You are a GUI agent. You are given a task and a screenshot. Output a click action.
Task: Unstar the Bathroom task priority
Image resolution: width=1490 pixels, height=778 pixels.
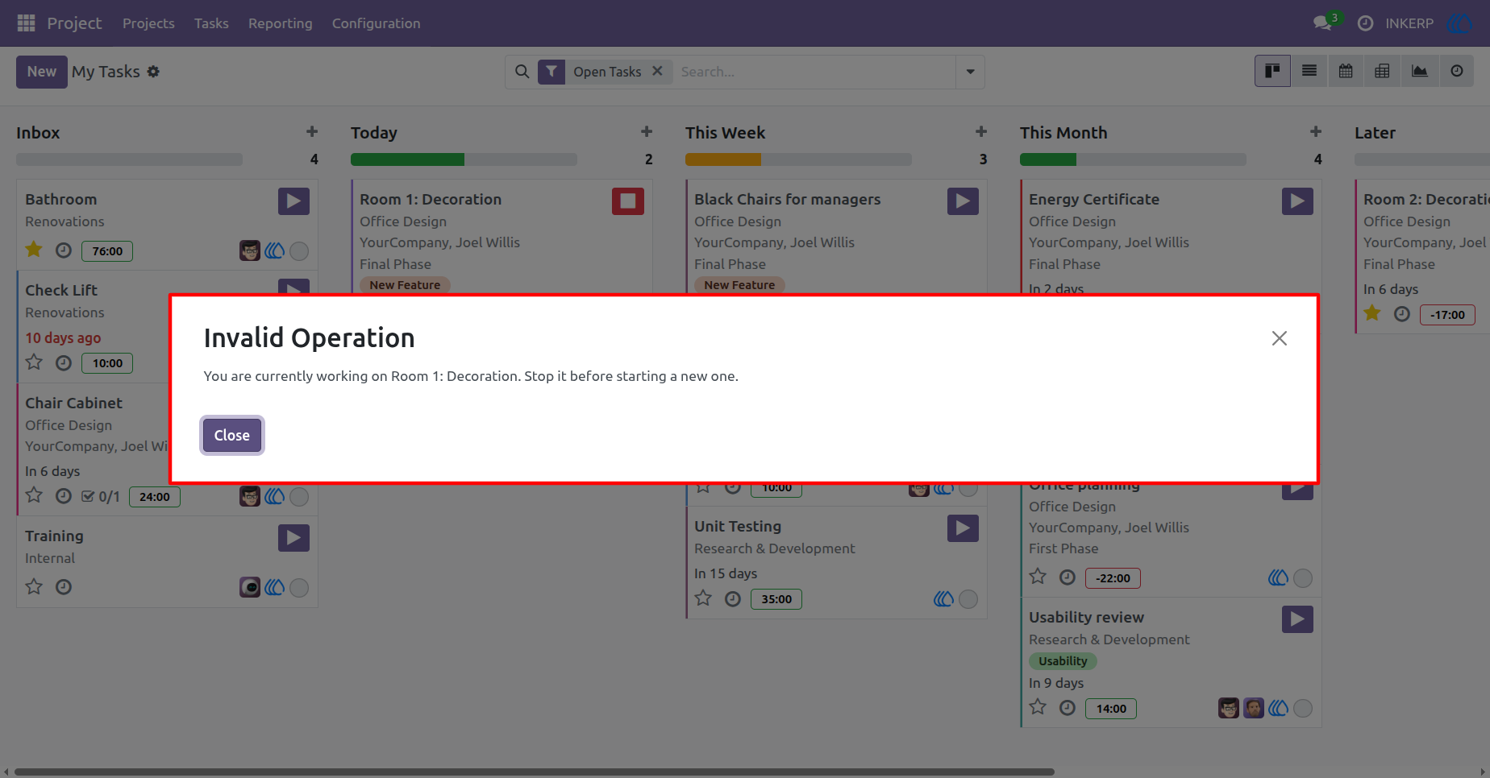[34, 250]
